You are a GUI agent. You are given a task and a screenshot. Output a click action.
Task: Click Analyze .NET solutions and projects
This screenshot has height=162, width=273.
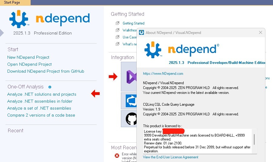(42, 94)
